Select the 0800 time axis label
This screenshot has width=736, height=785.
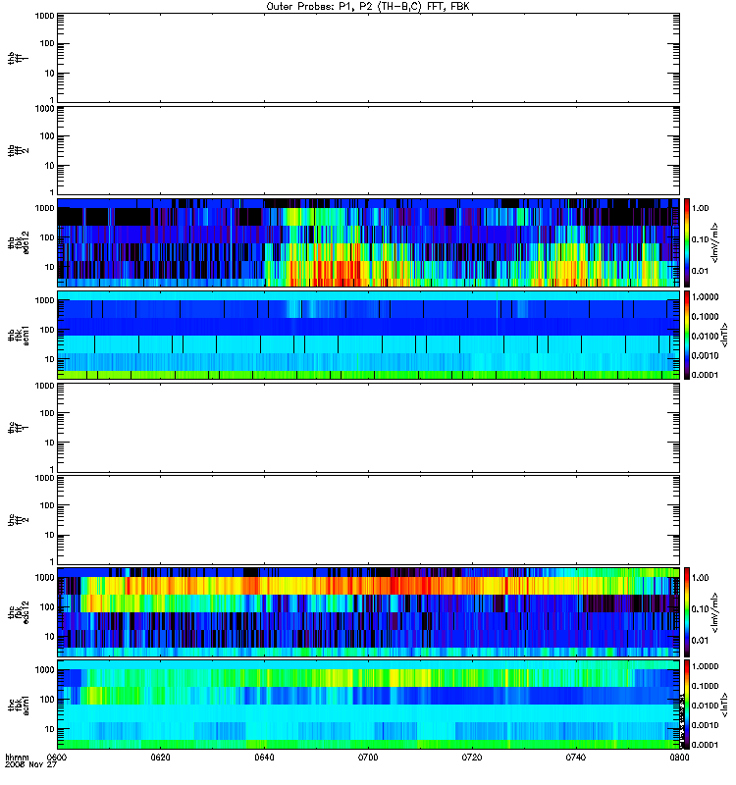[679, 757]
